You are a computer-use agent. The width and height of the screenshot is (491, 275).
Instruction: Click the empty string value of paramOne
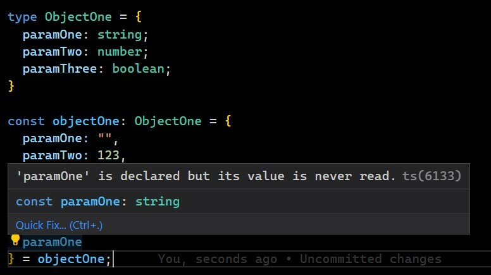105,137
